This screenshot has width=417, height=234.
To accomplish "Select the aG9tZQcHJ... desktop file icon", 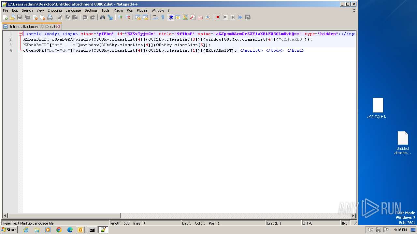I will (378, 108).
